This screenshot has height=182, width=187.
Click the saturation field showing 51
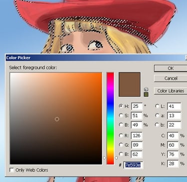(x=137, y=115)
